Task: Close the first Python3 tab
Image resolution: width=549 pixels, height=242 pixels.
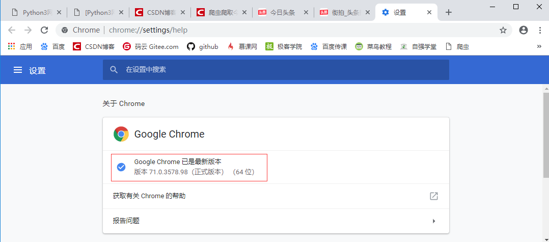Action: click(x=59, y=13)
